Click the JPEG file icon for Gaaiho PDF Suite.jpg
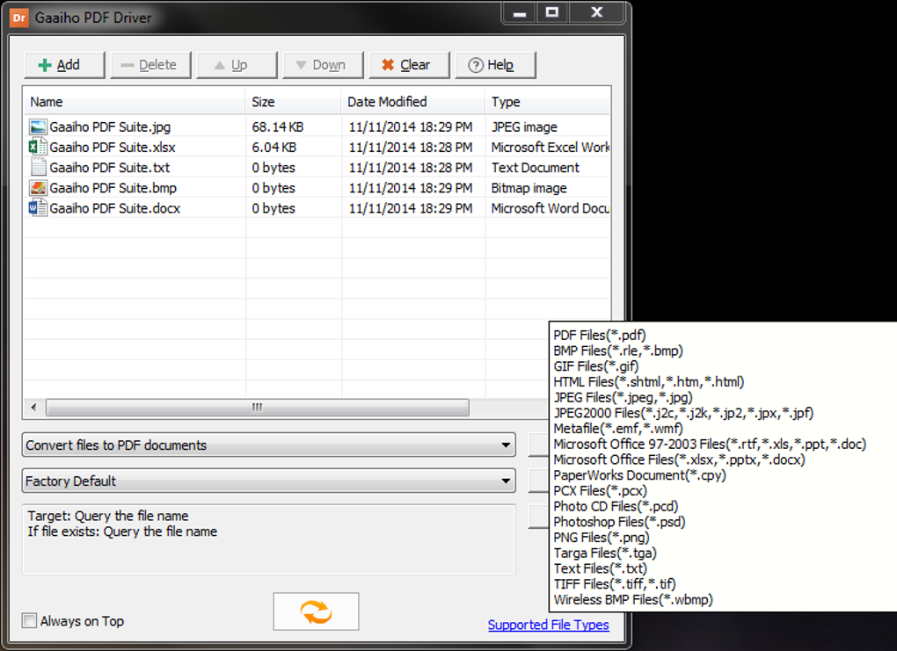897x651 pixels. click(38, 127)
